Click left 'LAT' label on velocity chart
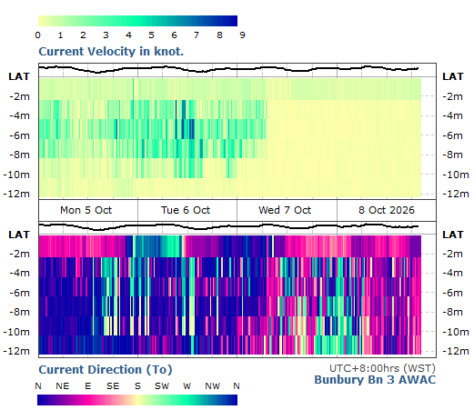 pyautogui.click(x=19, y=76)
